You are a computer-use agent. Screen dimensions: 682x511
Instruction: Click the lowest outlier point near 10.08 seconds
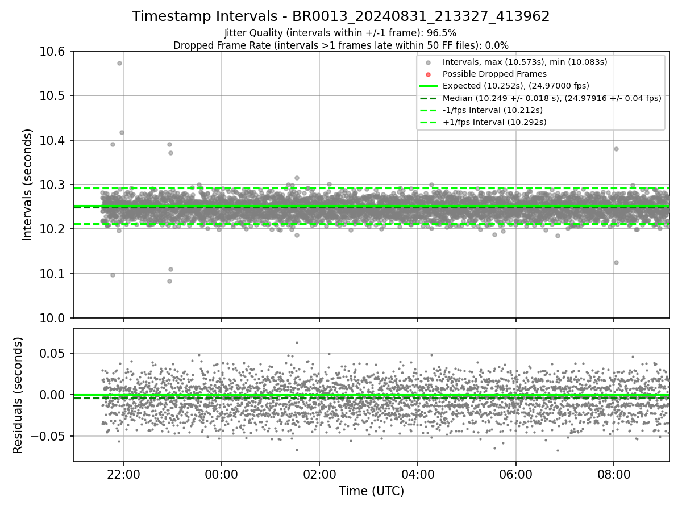169,281
